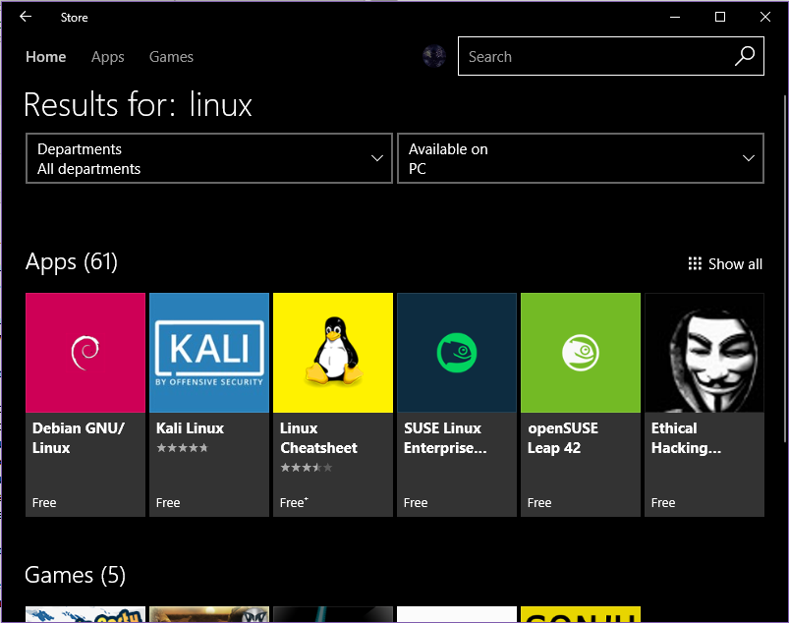Click inside the Search input box
This screenshot has width=789, height=623.
point(590,56)
